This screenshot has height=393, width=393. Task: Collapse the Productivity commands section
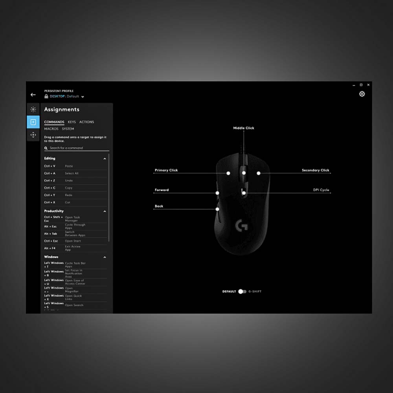pyautogui.click(x=105, y=211)
